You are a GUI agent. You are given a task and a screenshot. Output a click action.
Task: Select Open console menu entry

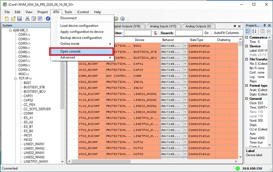click(x=82, y=51)
